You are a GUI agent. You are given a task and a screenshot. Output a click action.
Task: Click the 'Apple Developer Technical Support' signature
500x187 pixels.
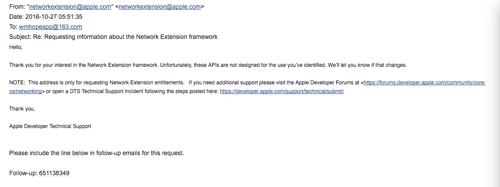click(50, 126)
